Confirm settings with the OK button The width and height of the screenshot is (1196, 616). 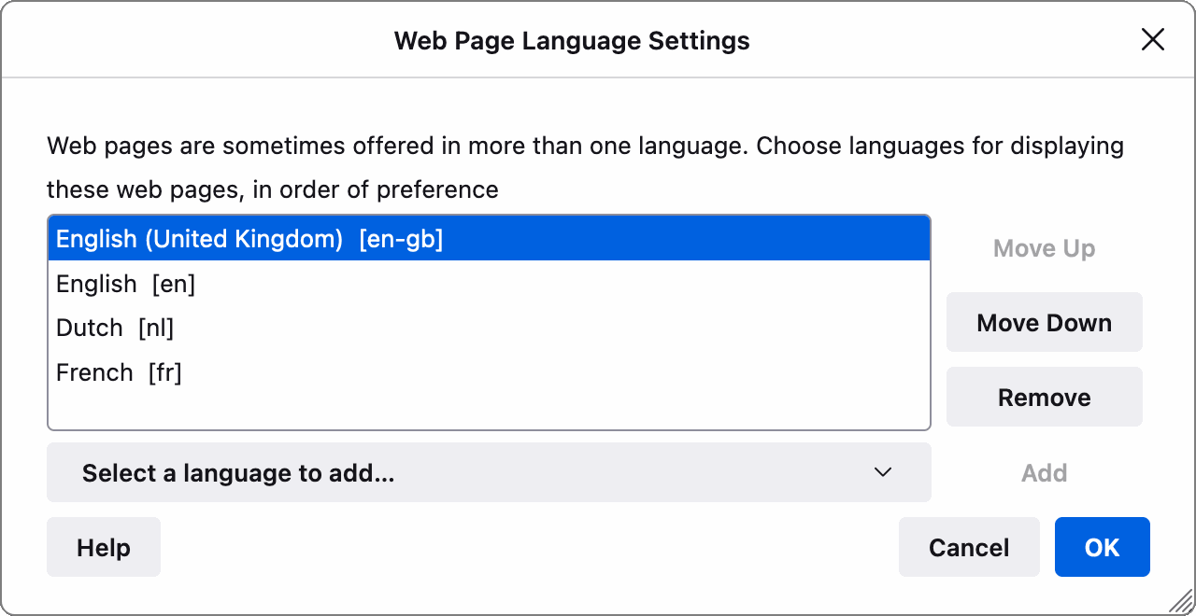(x=1102, y=547)
